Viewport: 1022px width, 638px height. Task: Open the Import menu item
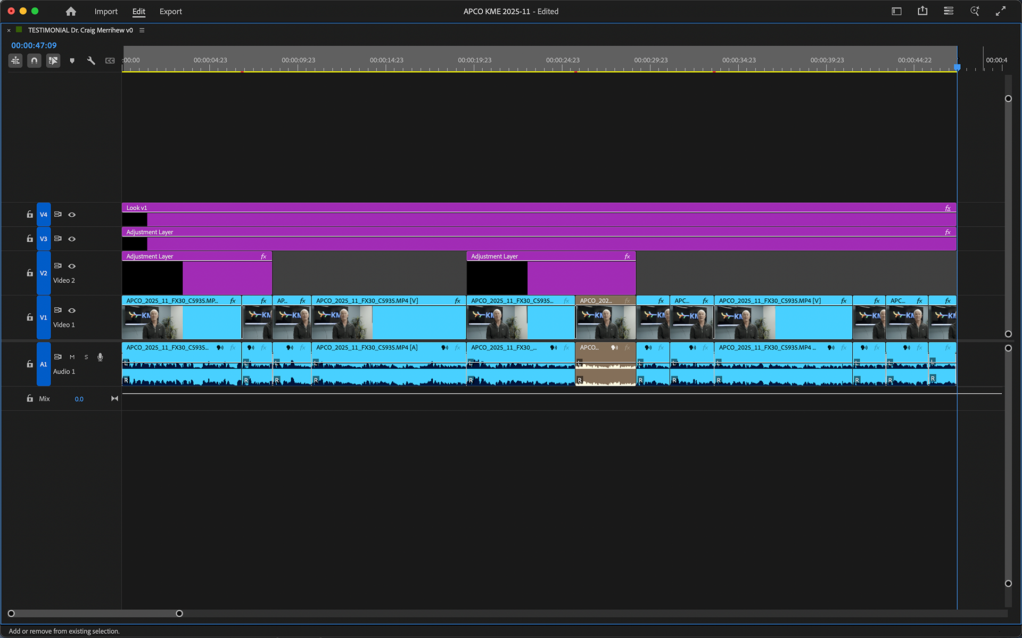[106, 11]
